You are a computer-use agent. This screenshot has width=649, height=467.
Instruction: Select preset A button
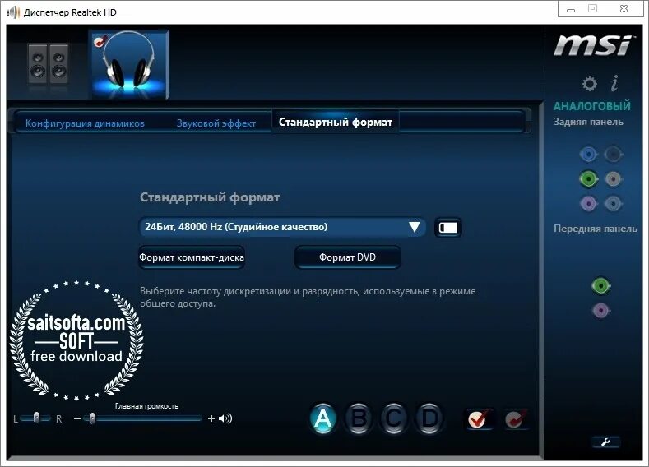(x=322, y=418)
